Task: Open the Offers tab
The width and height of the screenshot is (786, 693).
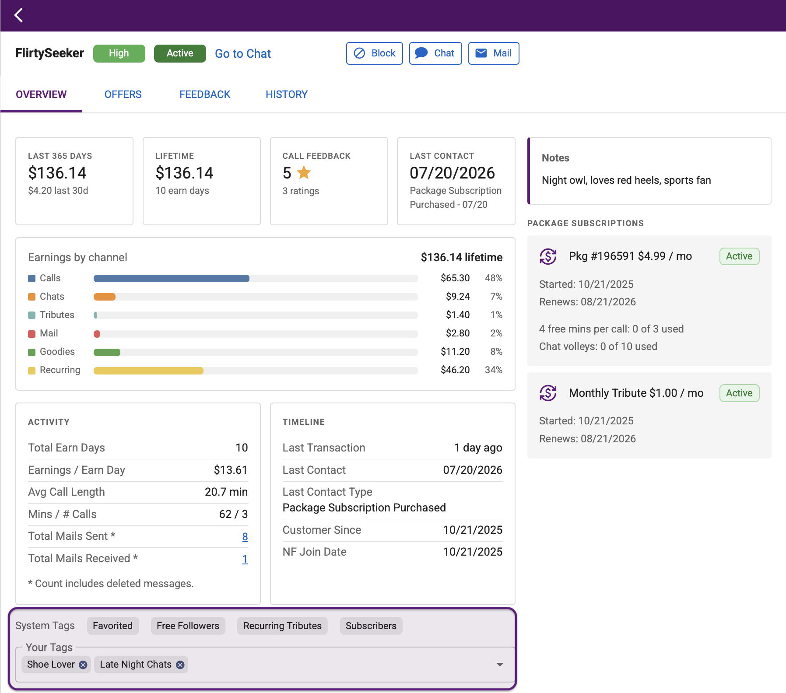Action: coord(123,94)
